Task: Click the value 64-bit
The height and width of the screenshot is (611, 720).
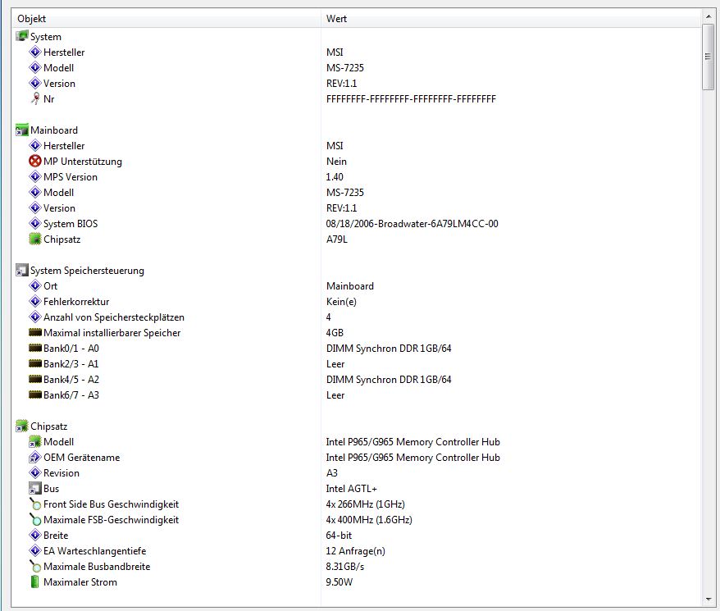Action: (x=339, y=536)
